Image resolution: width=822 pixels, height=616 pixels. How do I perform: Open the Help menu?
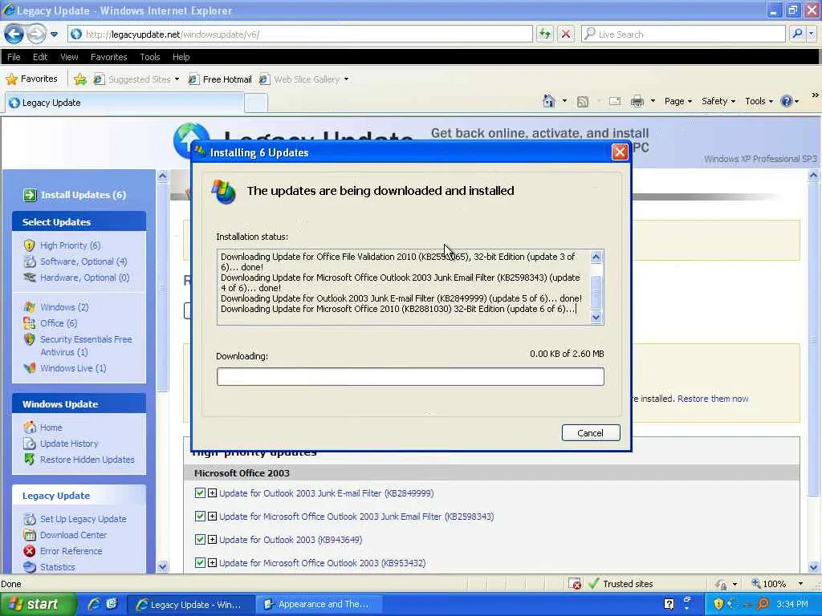point(181,57)
